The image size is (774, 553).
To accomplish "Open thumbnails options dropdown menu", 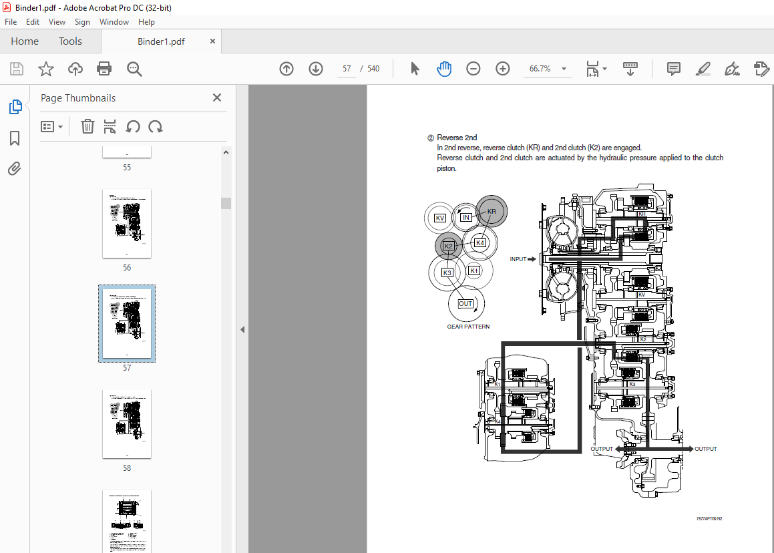I will 52,127.
